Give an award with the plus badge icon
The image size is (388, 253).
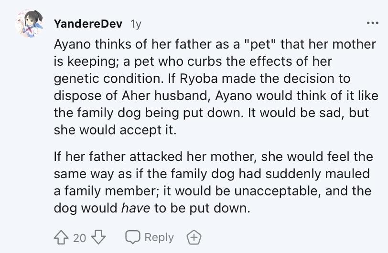[193, 237]
